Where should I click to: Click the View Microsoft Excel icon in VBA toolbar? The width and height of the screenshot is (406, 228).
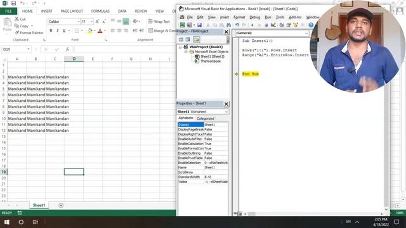point(183,25)
